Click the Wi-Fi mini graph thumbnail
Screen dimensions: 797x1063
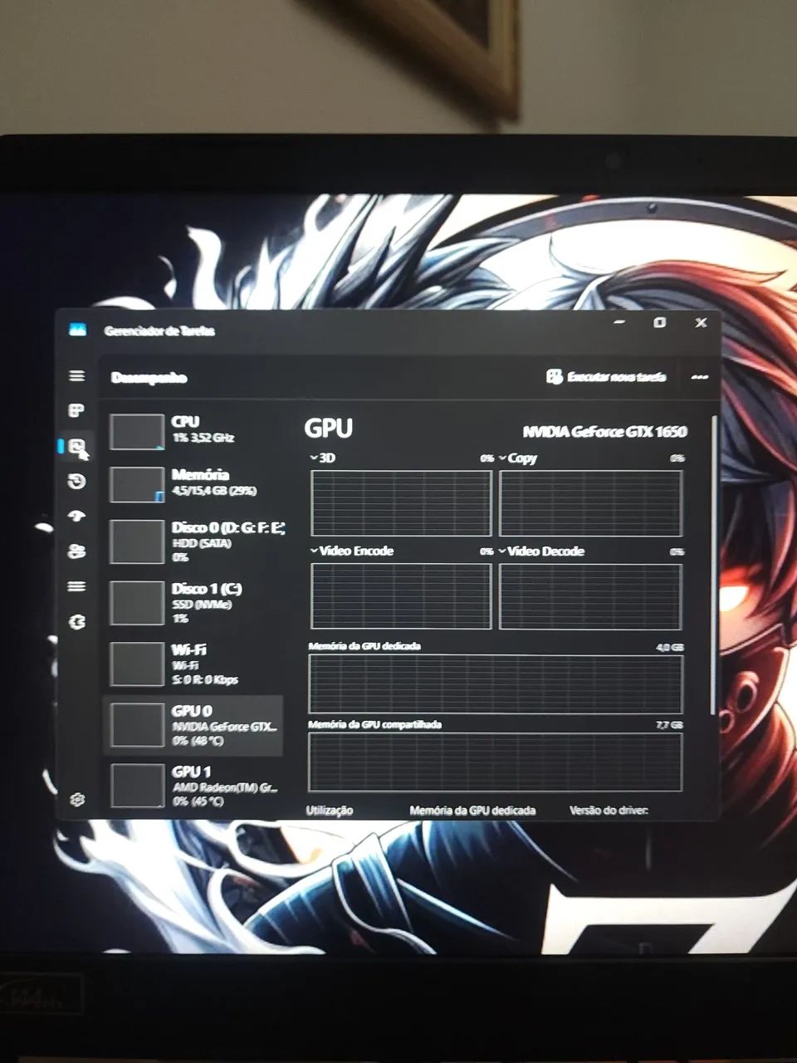137,664
